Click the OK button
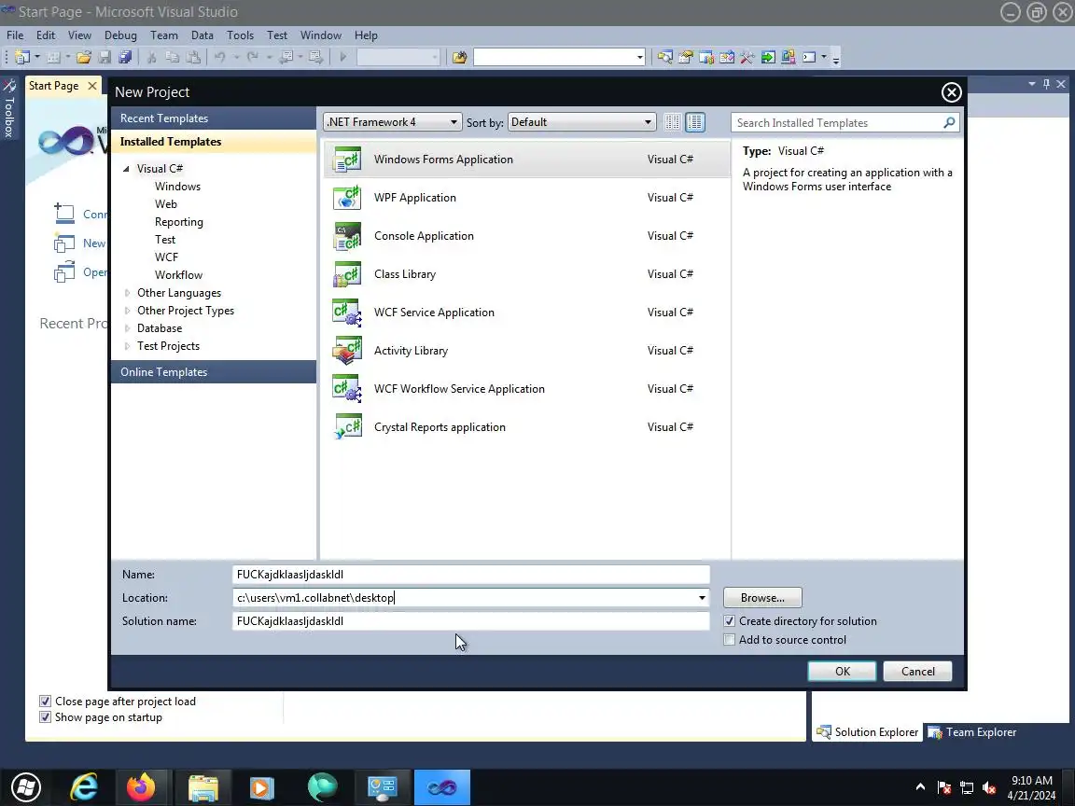Viewport: 1075px width, 806px height. click(842, 671)
